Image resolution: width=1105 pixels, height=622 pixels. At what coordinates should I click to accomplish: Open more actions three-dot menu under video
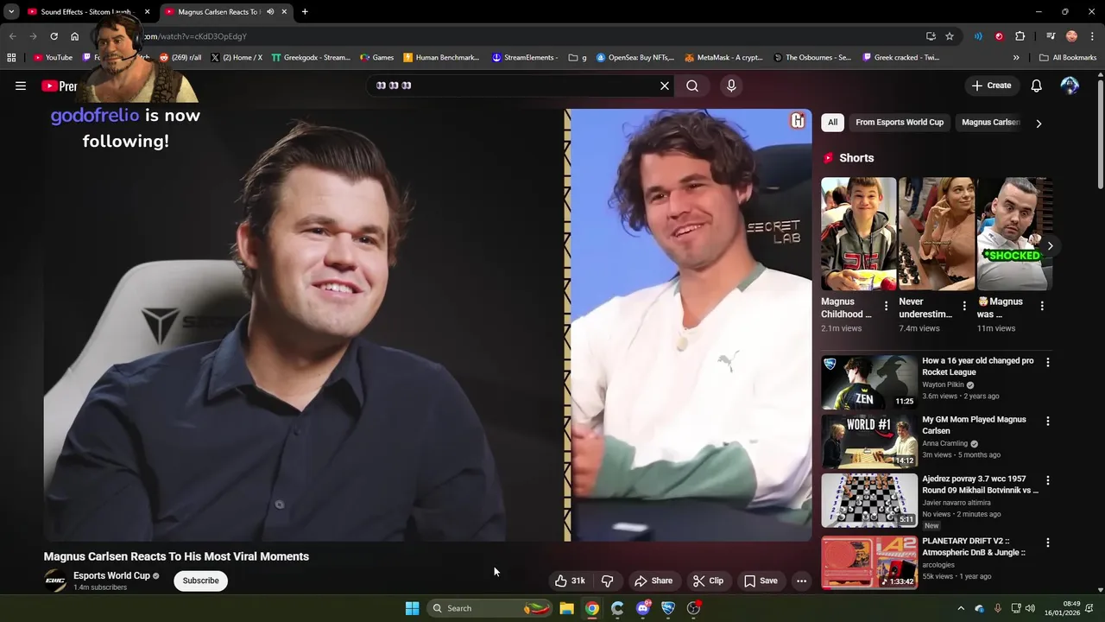[x=801, y=581]
